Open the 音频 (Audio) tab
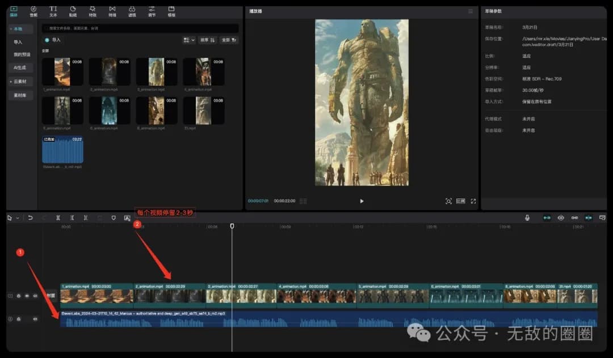Image resolution: width=613 pixels, height=358 pixels. pos(33,11)
